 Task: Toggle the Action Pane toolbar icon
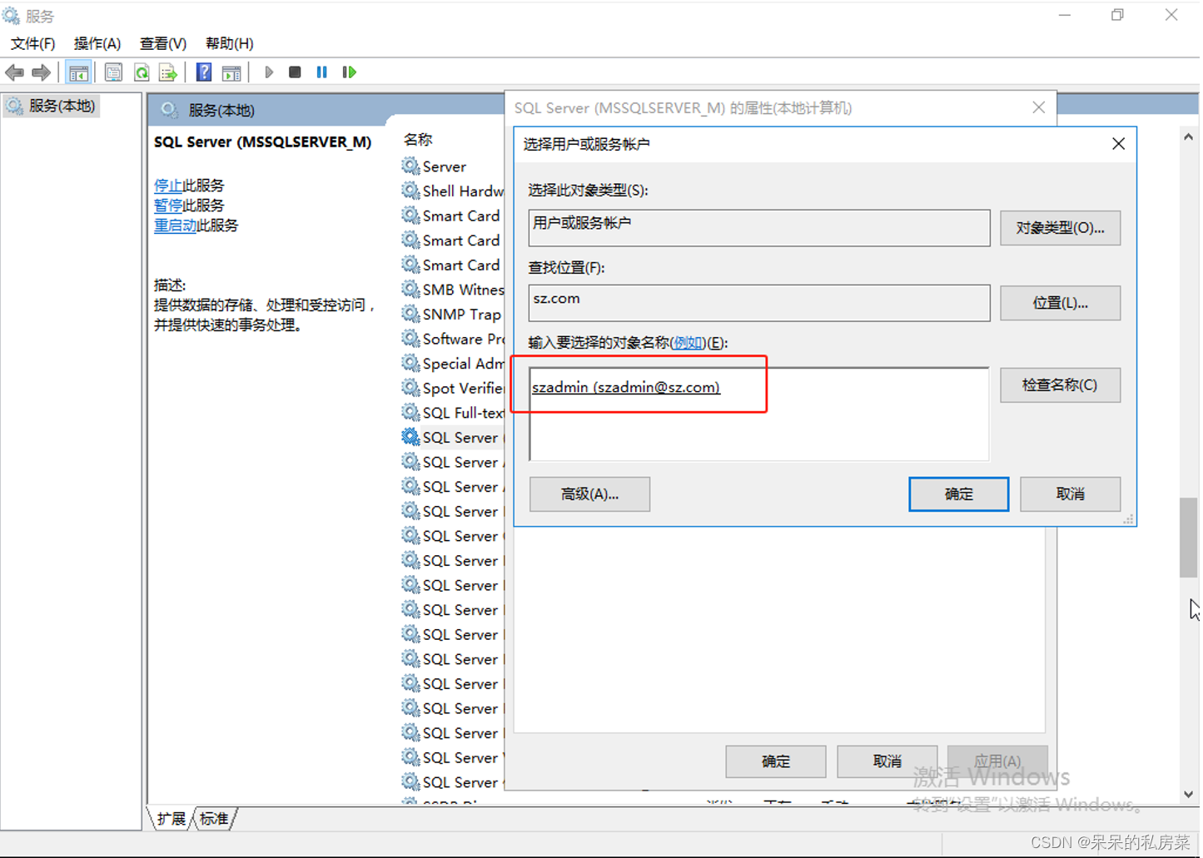pos(232,72)
